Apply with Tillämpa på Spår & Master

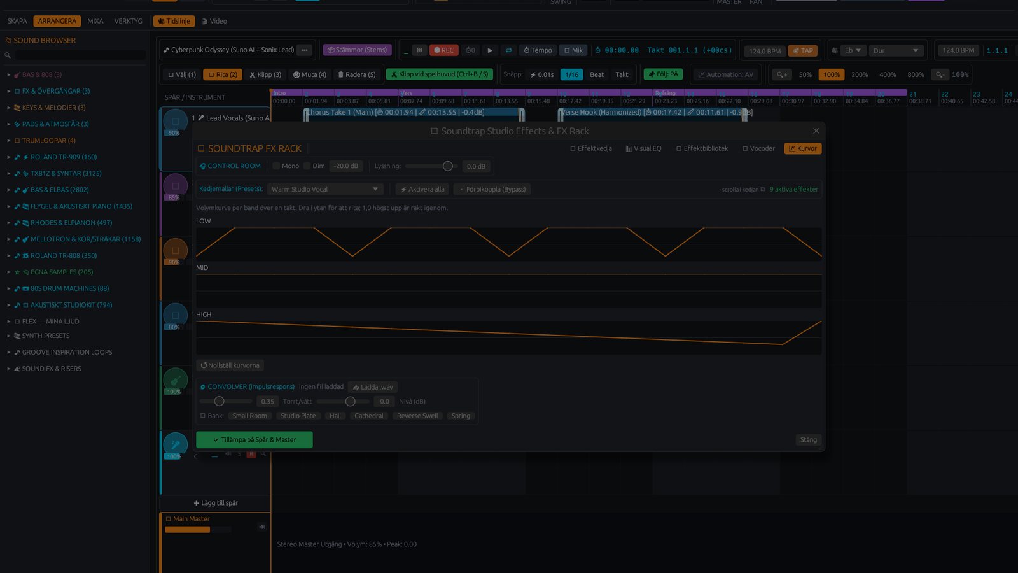coord(254,440)
